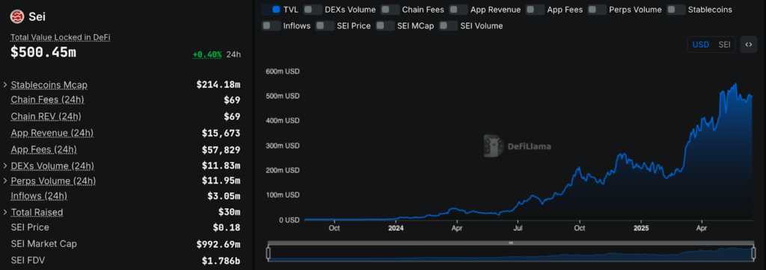Click the SEI FDV label

click(28, 260)
